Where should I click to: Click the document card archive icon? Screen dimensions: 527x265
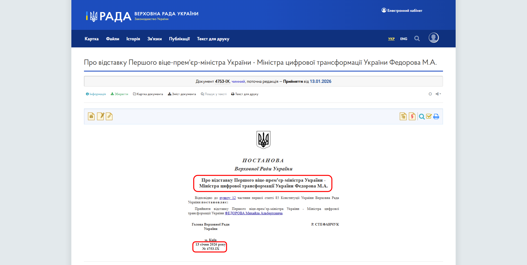pyautogui.click(x=91, y=116)
